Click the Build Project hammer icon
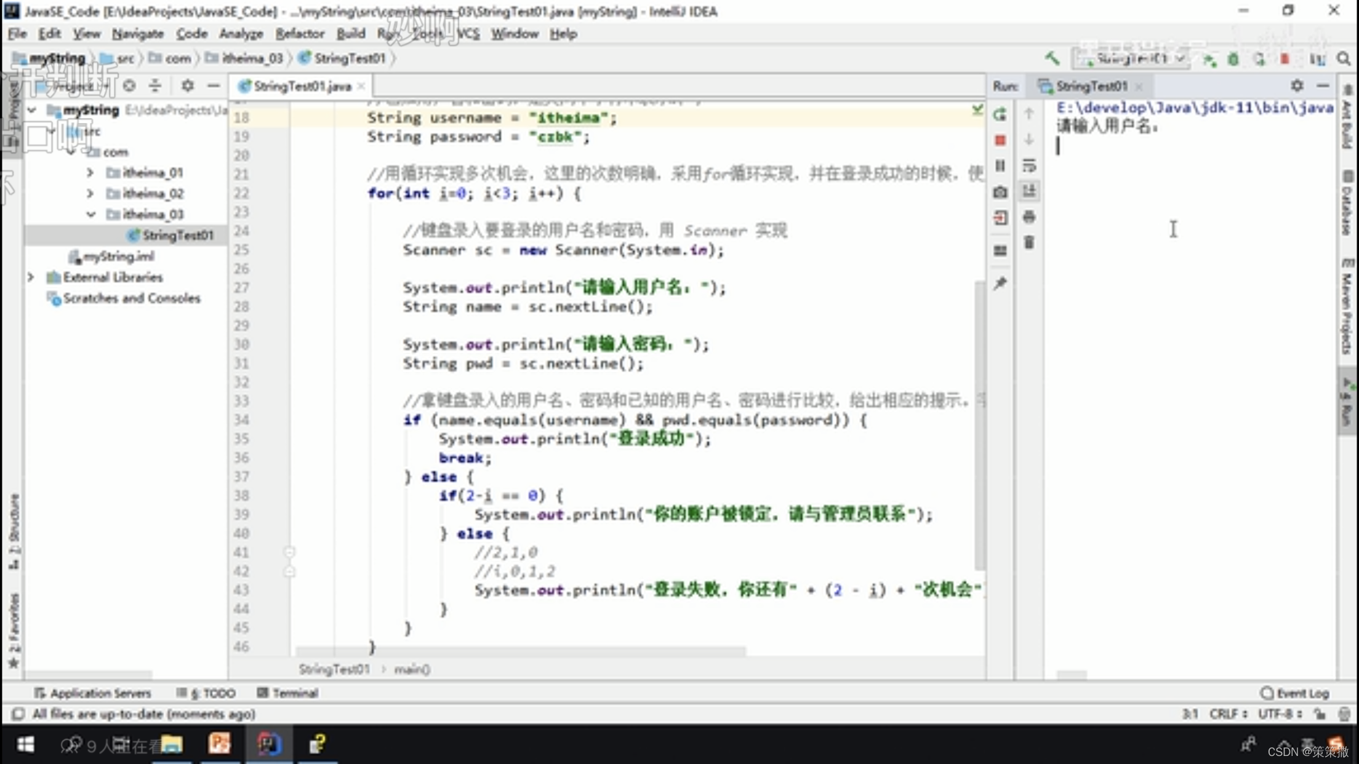The image size is (1359, 764). 1052,58
